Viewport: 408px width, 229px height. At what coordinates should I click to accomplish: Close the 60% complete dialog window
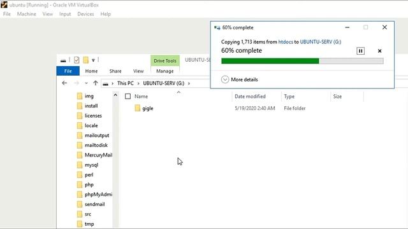point(384,27)
